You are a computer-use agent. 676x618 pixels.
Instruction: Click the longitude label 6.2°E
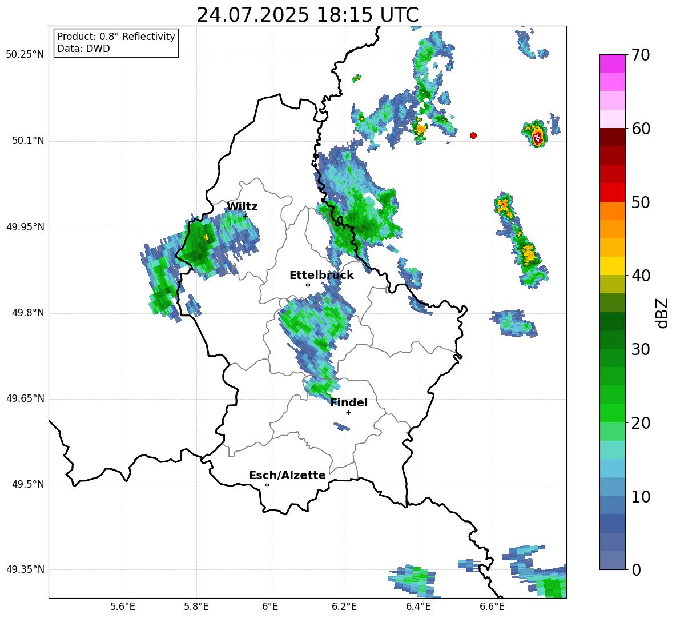(344, 607)
